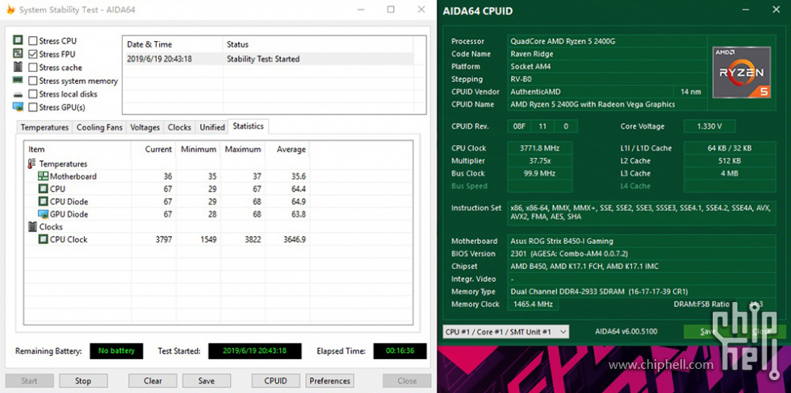Click the No battery indicator
Viewport: 791px width, 393px height.
tap(116, 351)
